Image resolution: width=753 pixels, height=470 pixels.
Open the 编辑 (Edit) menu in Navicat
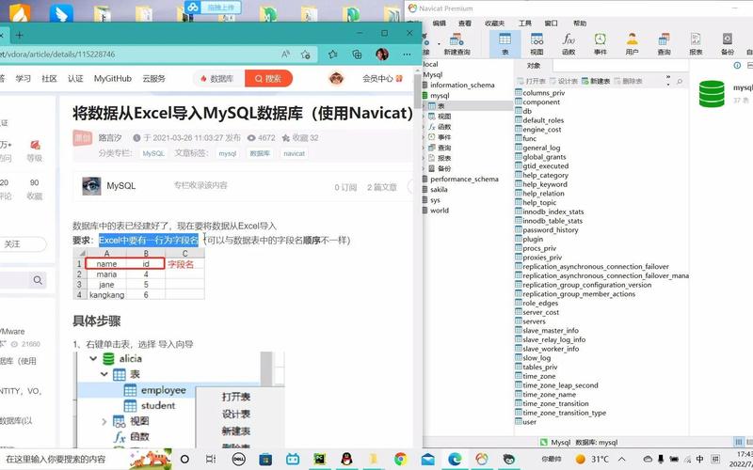point(439,23)
